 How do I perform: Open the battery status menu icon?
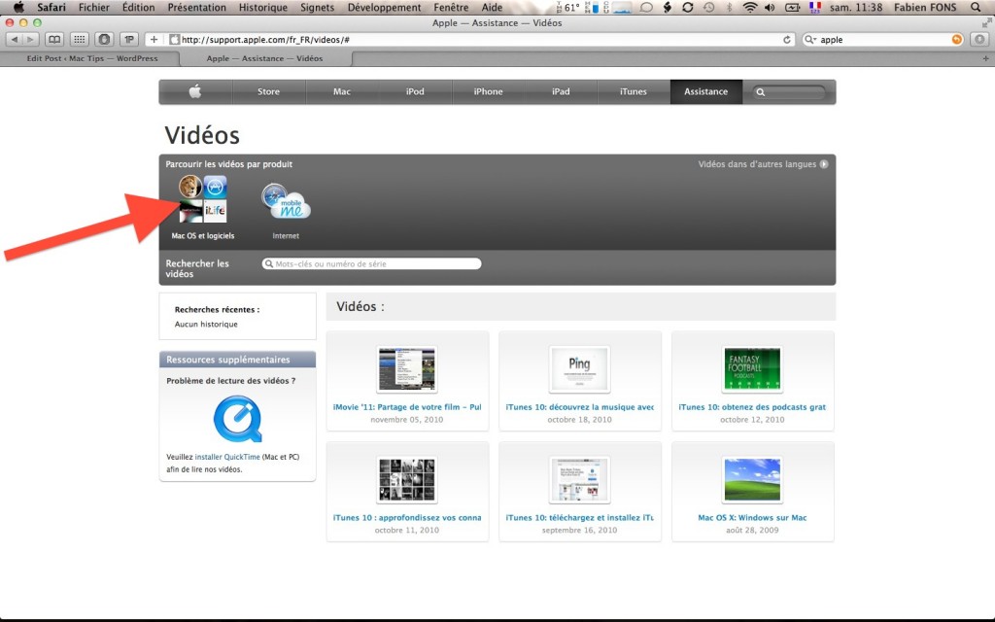pyautogui.click(x=793, y=8)
